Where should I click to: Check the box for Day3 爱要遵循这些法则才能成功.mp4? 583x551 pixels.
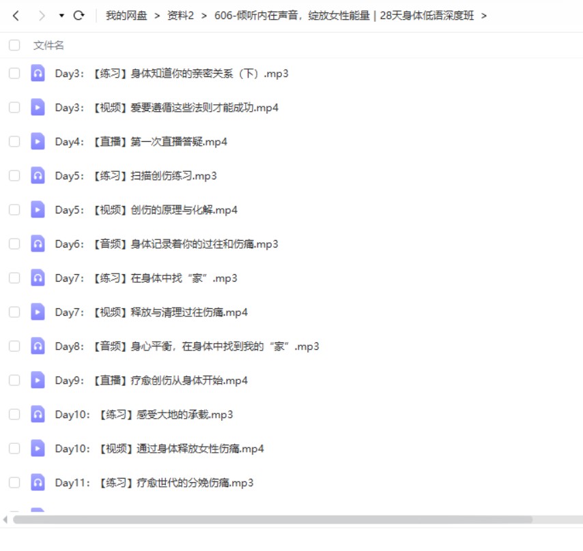coord(14,107)
